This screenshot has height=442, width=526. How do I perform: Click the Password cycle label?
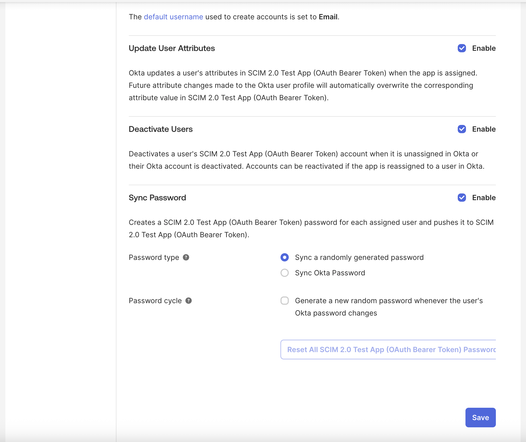point(155,301)
